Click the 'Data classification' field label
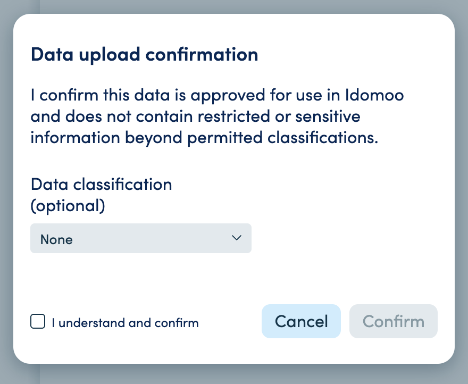This screenshot has height=384, width=468. pyautogui.click(x=101, y=184)
